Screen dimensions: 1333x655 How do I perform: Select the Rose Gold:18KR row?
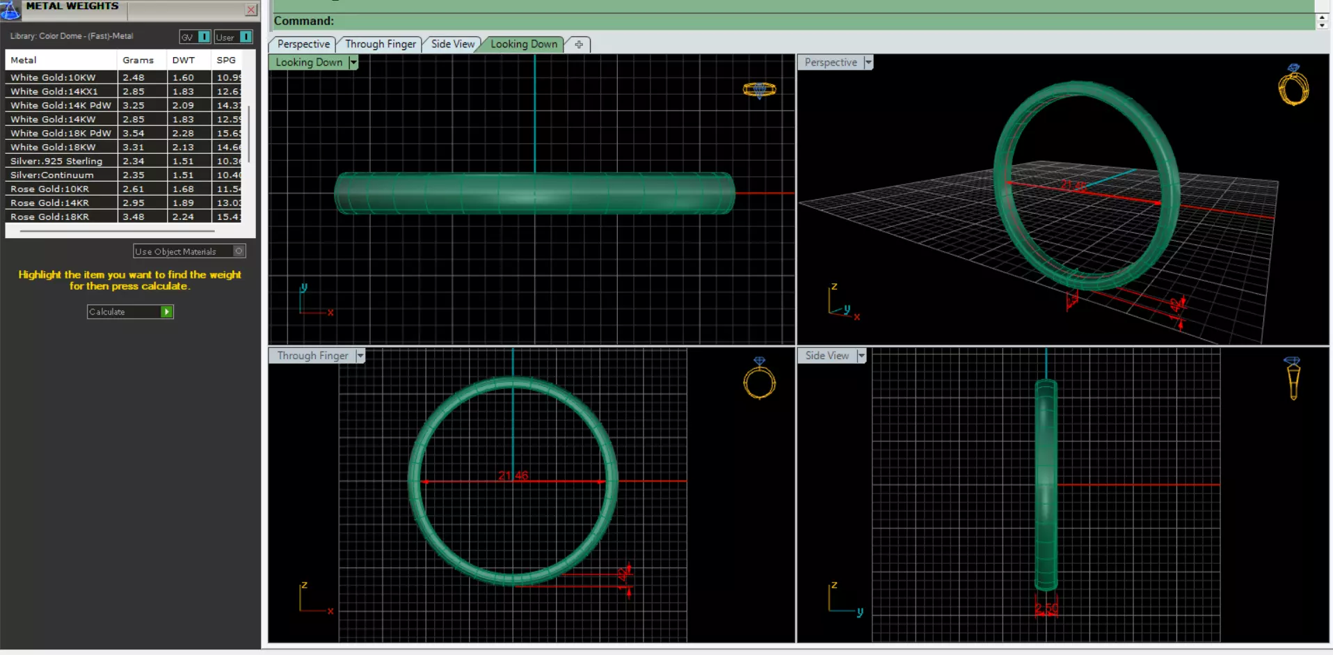coord(124,216)
